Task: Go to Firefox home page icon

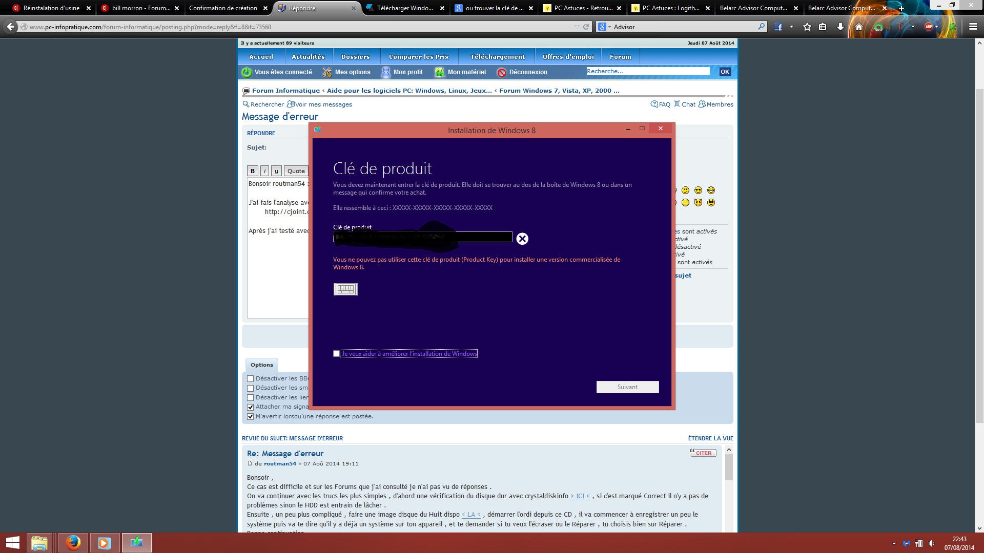Action: click(x=859, y=27)
